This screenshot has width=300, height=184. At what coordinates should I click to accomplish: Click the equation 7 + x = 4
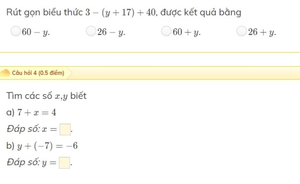coord(37,112)
